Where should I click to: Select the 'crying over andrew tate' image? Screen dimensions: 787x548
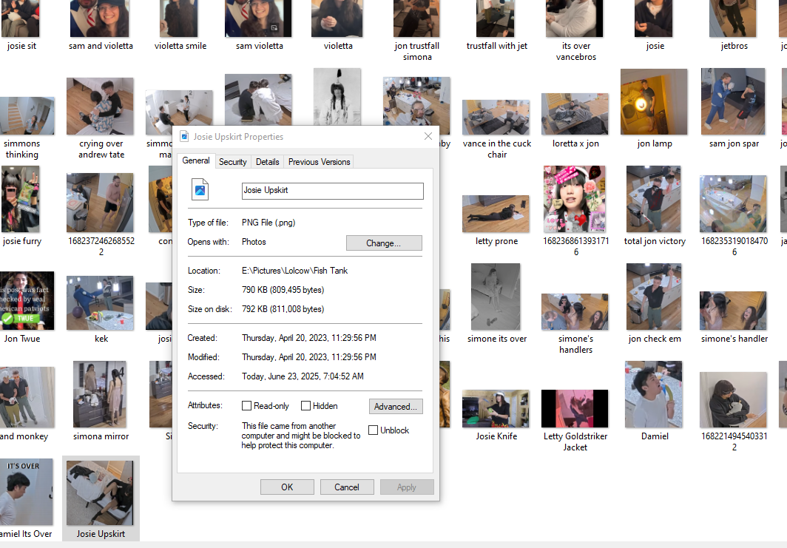pyautogui.click(x=101, y=106)
